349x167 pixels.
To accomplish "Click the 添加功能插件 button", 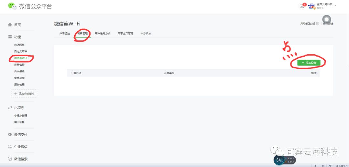I will pyautogui.click(x=24, y=94).
